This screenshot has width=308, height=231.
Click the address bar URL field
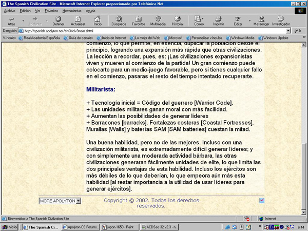point(154,31)
